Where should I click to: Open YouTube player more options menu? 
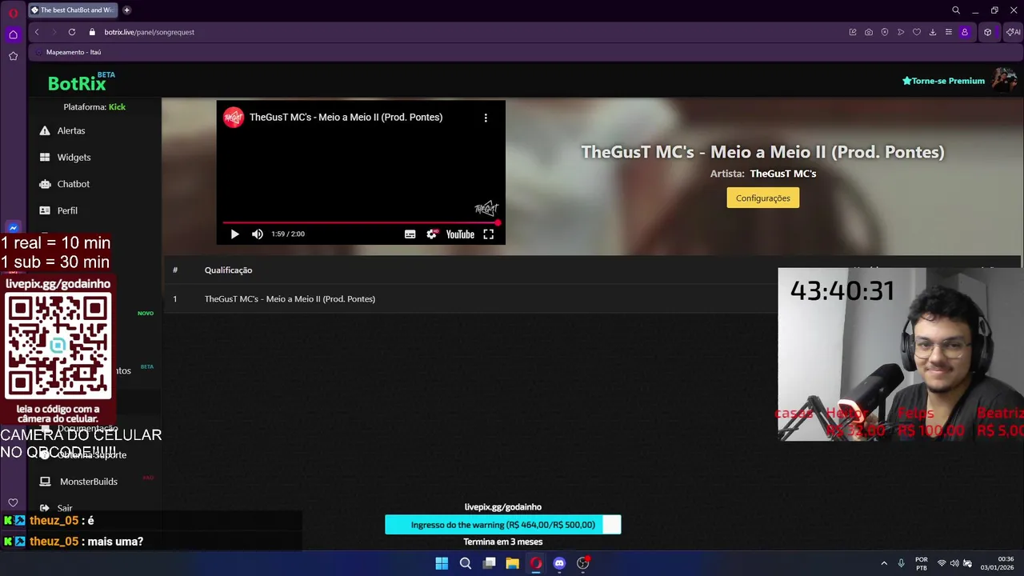click(486, 118)
